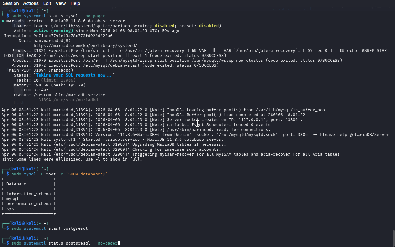The width and height of the screenshot is (395, 247).
Task: Click the man:mariadbd(8) docs reference
Action: 52,41
